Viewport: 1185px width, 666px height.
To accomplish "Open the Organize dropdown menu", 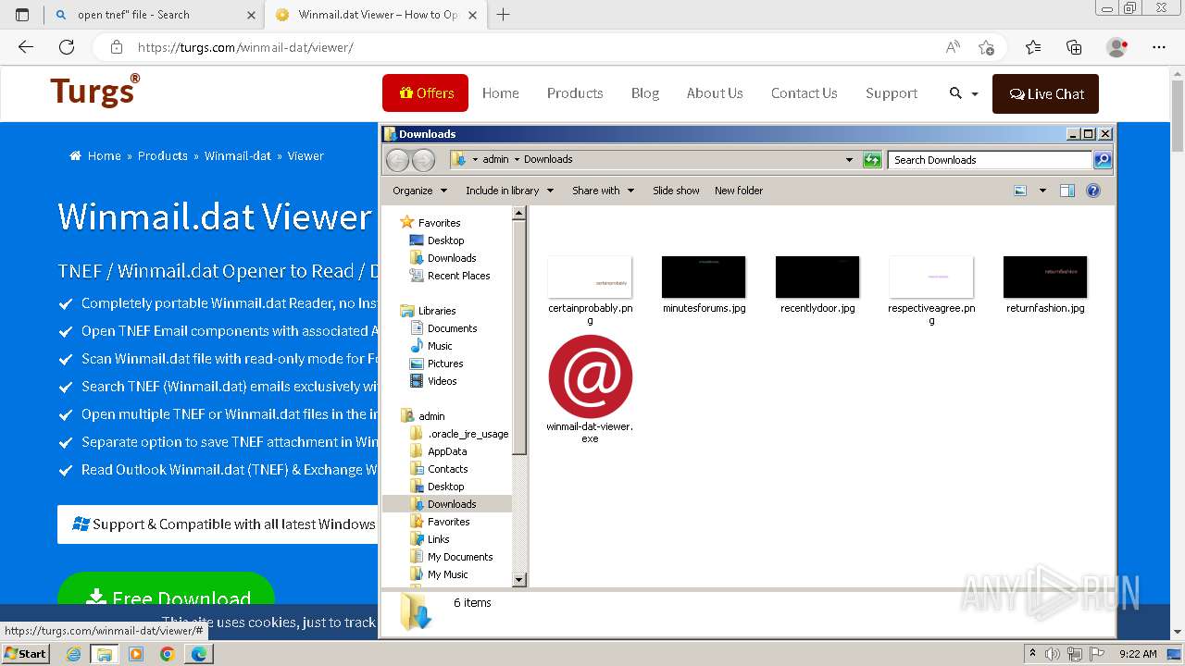I will point(419,191).
